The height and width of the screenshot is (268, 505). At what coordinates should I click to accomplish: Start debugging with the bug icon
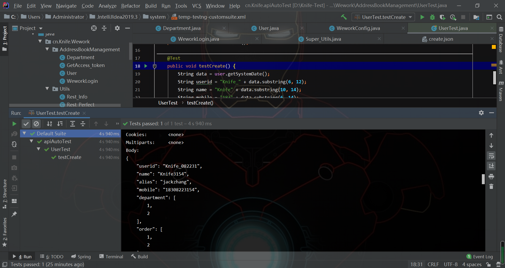432,17
